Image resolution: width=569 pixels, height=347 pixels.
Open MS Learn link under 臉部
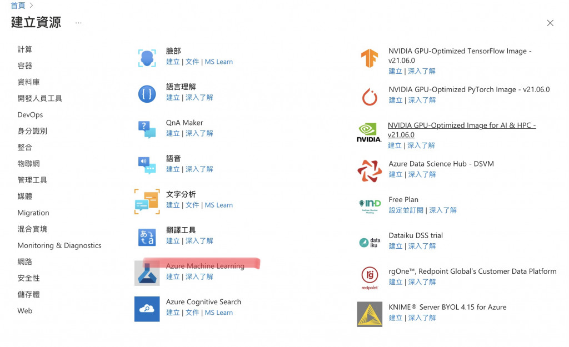219,62
